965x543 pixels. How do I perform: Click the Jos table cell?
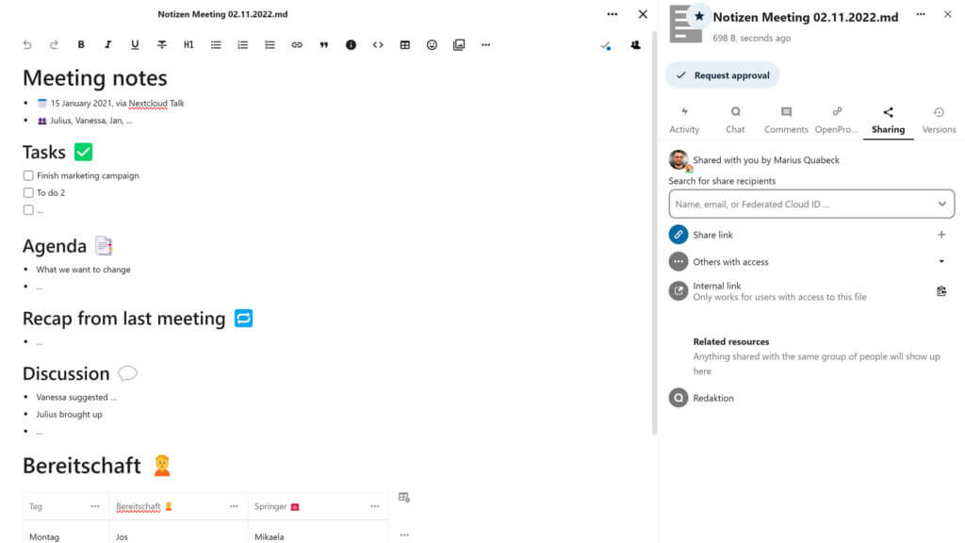(178, 534)
